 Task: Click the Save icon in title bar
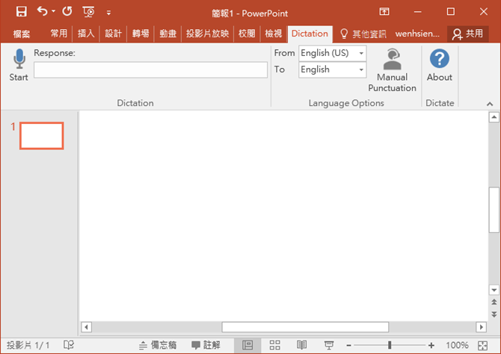tap(21, 12)
